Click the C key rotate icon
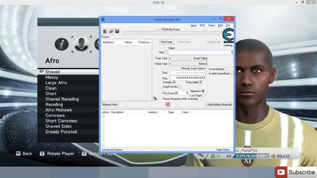This screenshot has height=178, width=317. coord(84,154)
